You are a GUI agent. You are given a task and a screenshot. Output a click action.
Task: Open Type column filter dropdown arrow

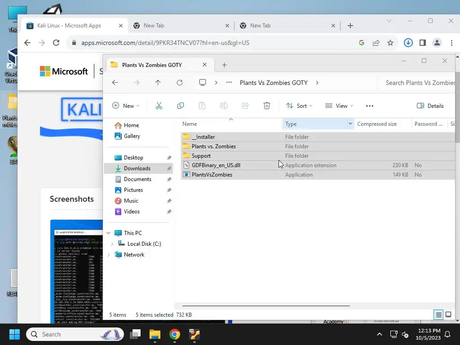point(350,124)
